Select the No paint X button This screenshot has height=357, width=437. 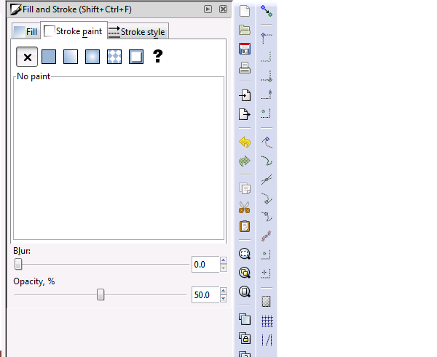27,57
